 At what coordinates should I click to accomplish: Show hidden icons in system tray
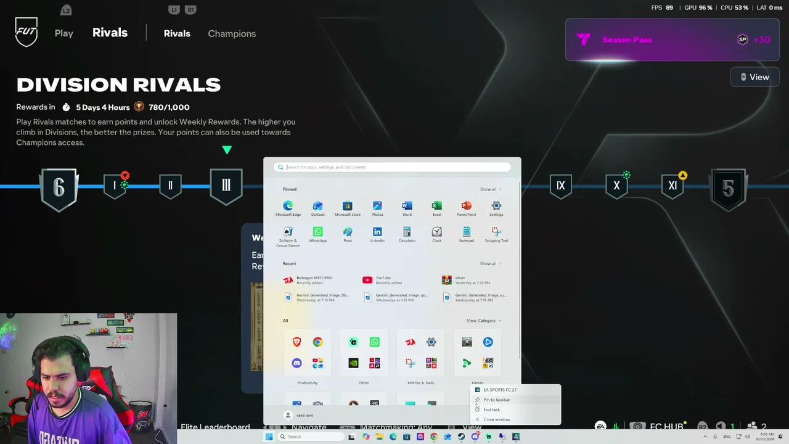(x=705, y=437)
